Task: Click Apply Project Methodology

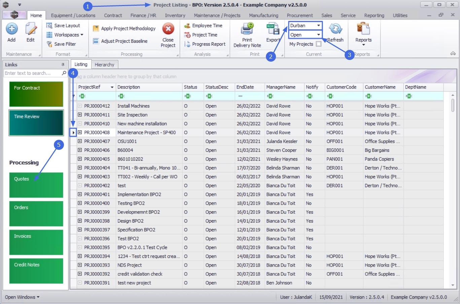Action: [x=128, y=29]
